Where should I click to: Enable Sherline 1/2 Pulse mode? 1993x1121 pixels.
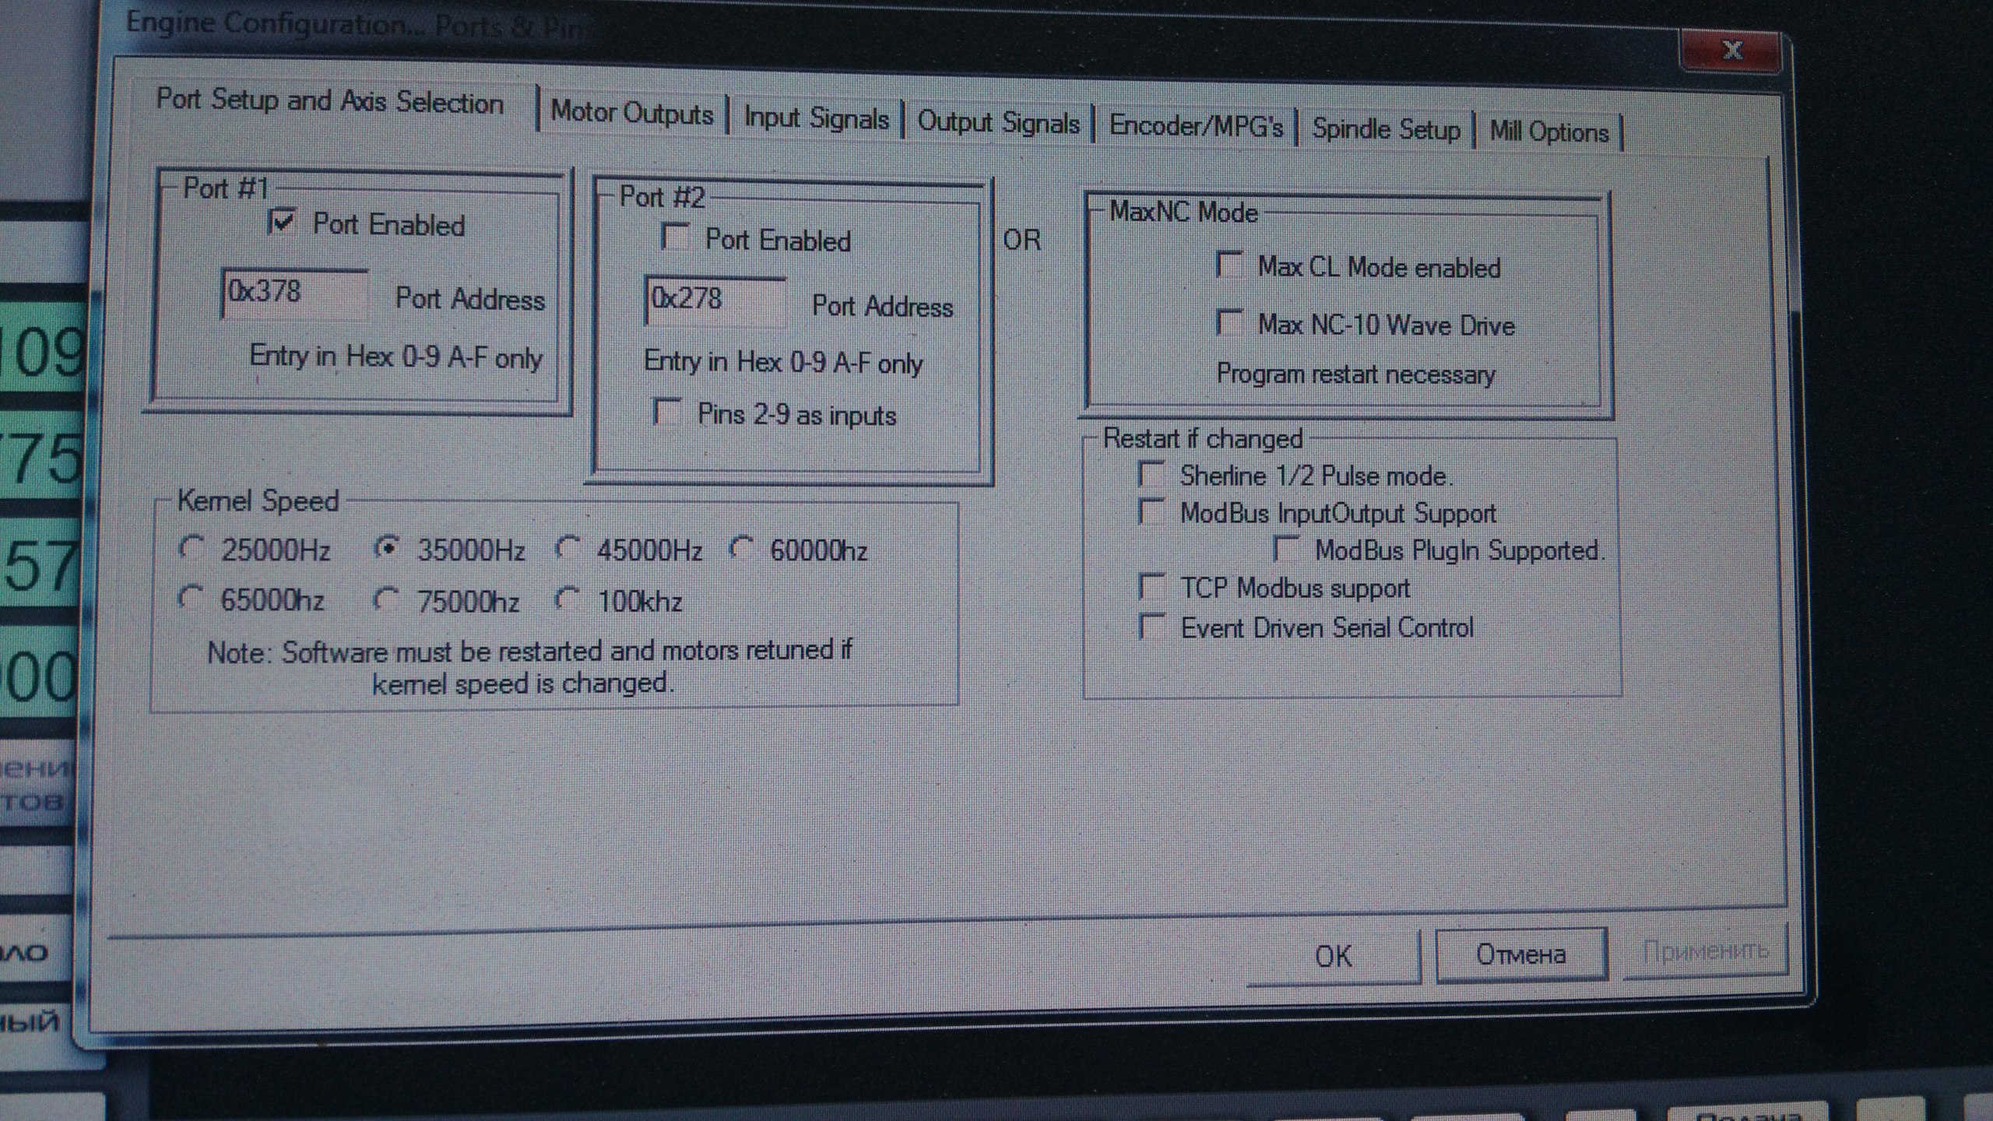[1151, 473]
